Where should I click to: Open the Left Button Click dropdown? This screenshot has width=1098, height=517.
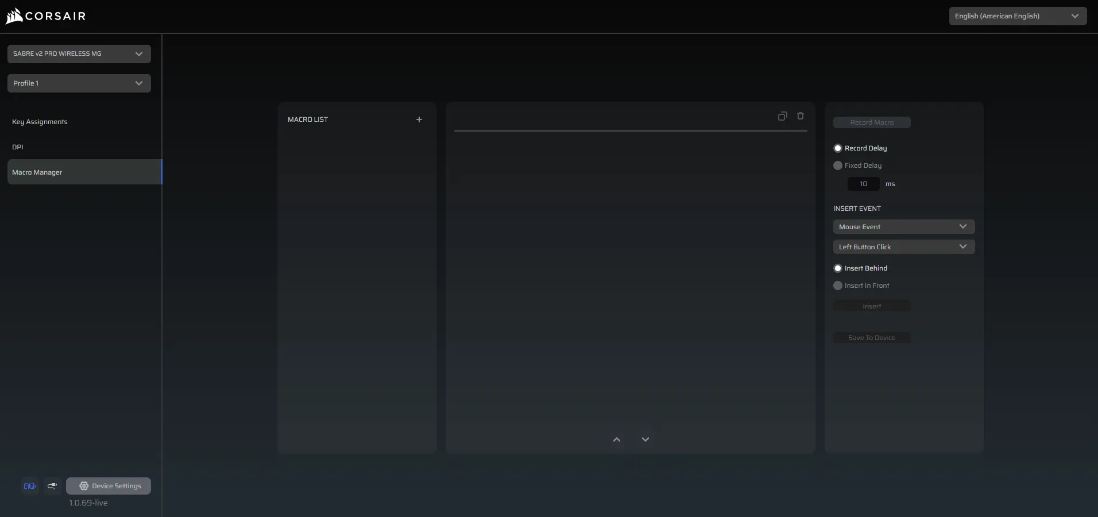point(904,247)
